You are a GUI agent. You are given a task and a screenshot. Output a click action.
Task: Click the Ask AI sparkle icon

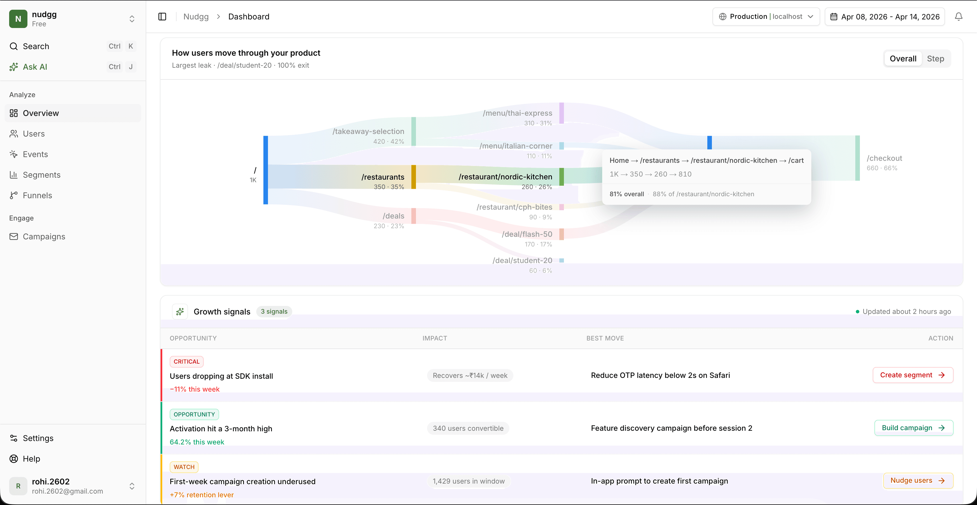click(14, 67)
